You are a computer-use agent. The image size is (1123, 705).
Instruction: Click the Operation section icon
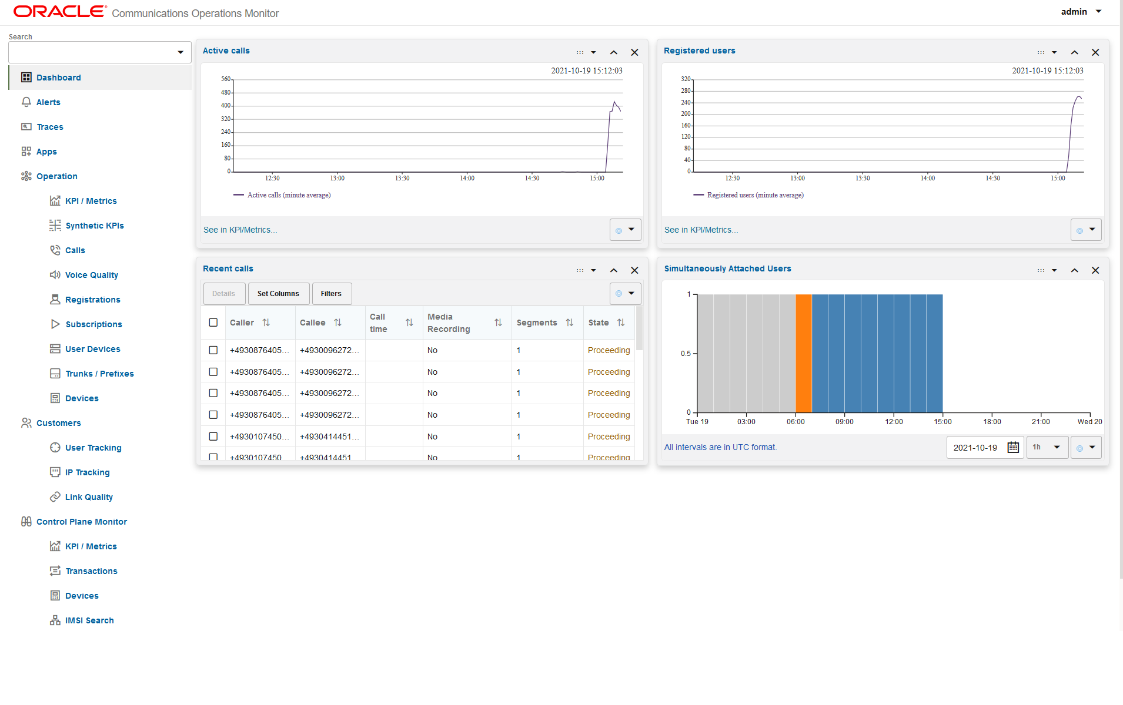[x=26, y=176]
